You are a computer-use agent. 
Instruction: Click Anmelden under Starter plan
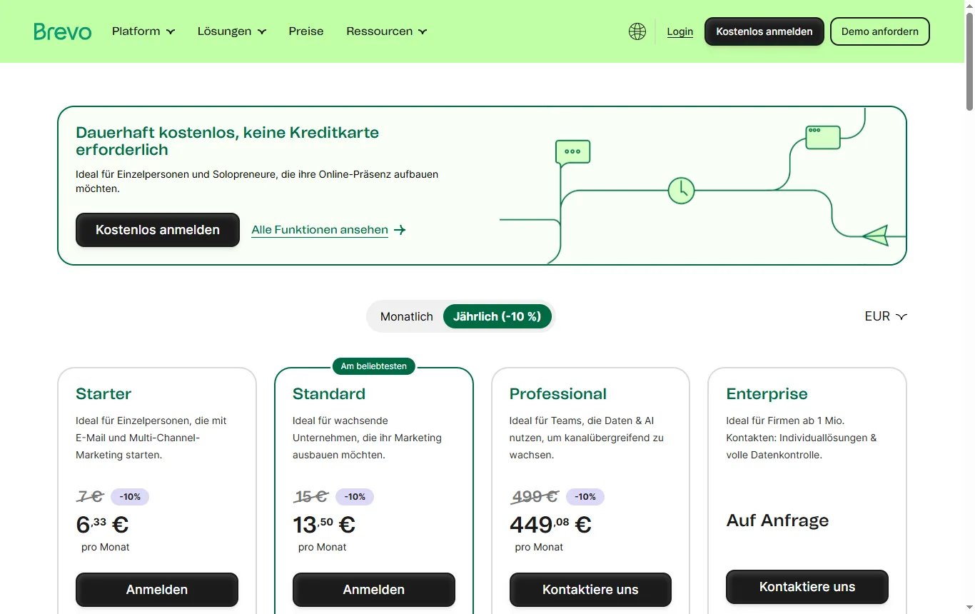pos(157,590)
